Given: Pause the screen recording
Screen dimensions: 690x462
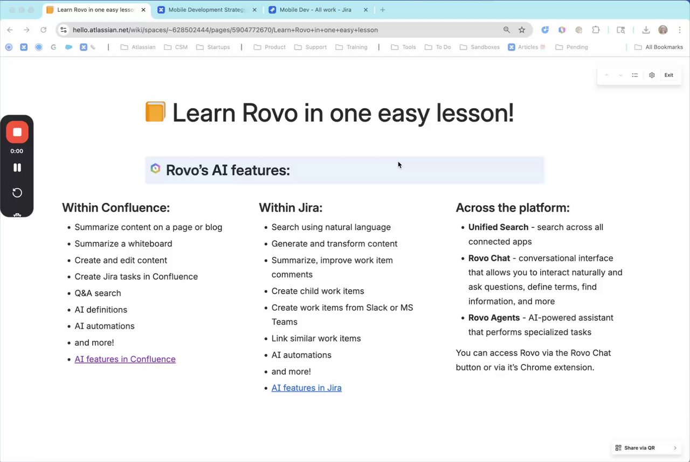Looking at the screenshot, I should (x=17, y=167).
